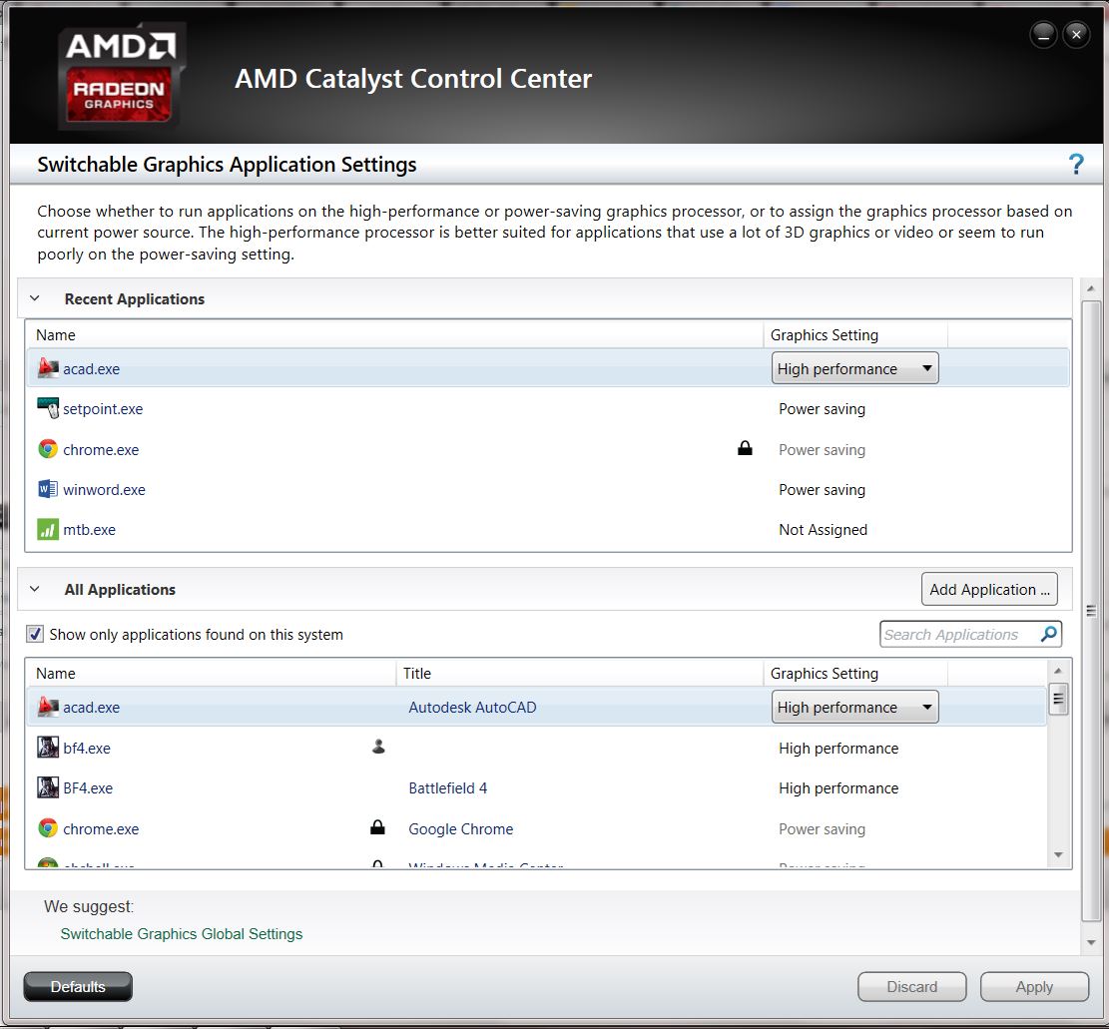This screenshot has height=1029, width=1109.
Task: Minimize the Catalyst Control Center window
Action: click(1043, 34)
